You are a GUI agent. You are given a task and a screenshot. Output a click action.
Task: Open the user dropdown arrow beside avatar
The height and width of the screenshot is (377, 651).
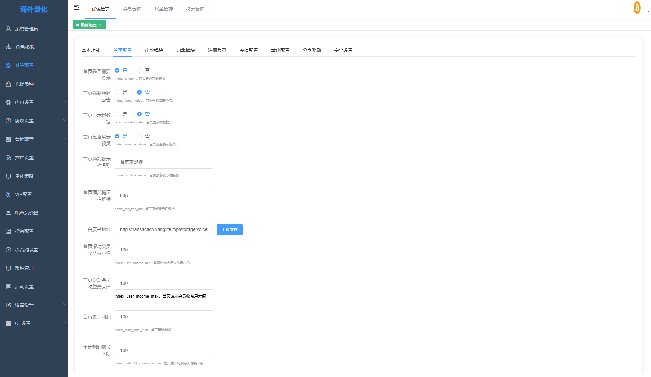click(x=648, y=11)
